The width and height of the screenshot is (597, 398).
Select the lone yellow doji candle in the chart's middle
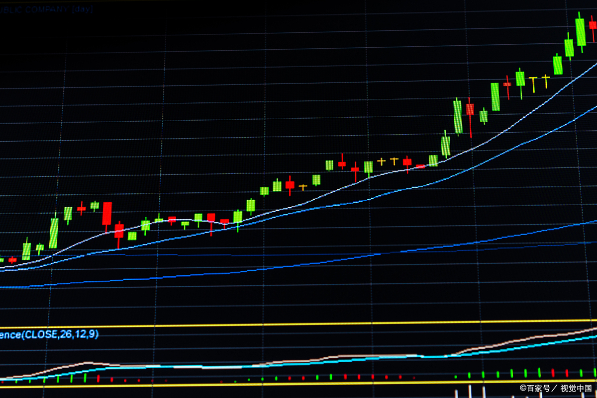click(x=303, y=187)
